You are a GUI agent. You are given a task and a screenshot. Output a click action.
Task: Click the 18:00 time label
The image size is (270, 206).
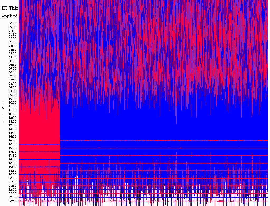12,160
